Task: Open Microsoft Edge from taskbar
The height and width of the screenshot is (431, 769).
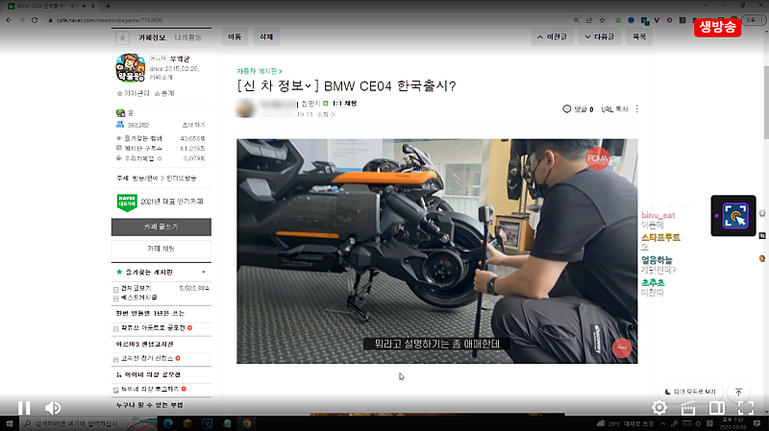Action: 168,423
